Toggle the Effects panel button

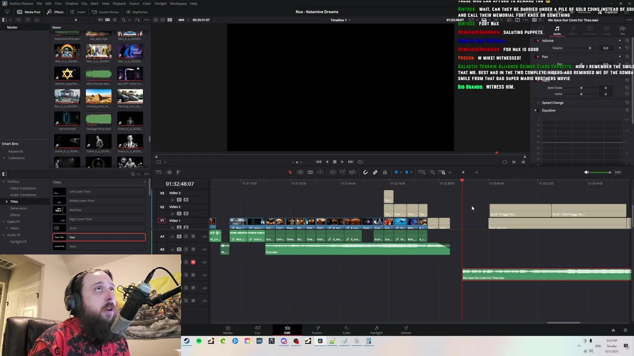click(55, 12)
